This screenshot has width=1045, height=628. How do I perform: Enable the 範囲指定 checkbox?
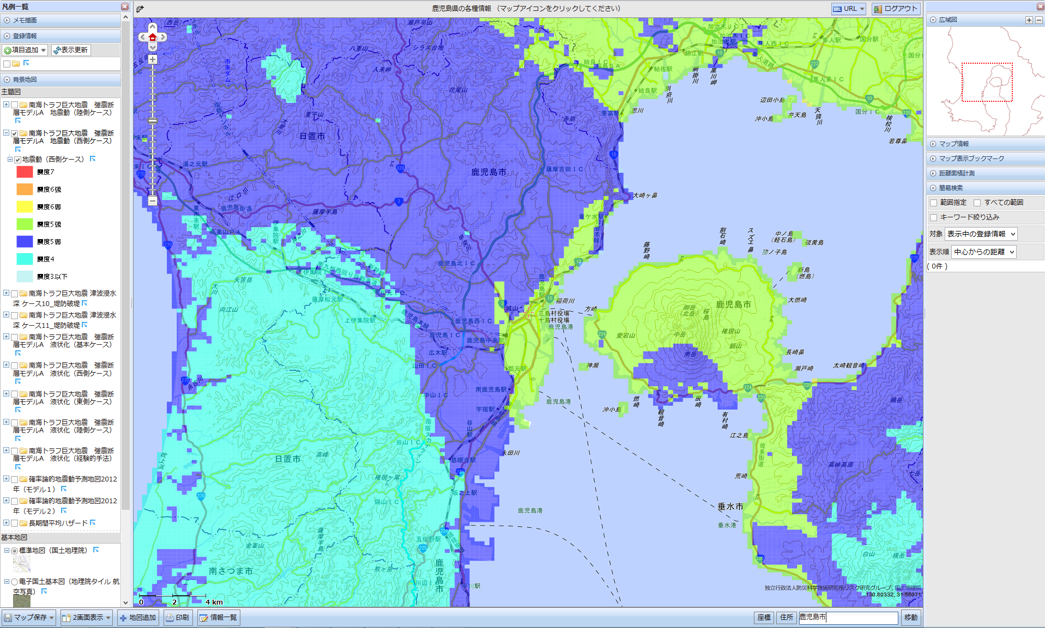tap(933, 203)
